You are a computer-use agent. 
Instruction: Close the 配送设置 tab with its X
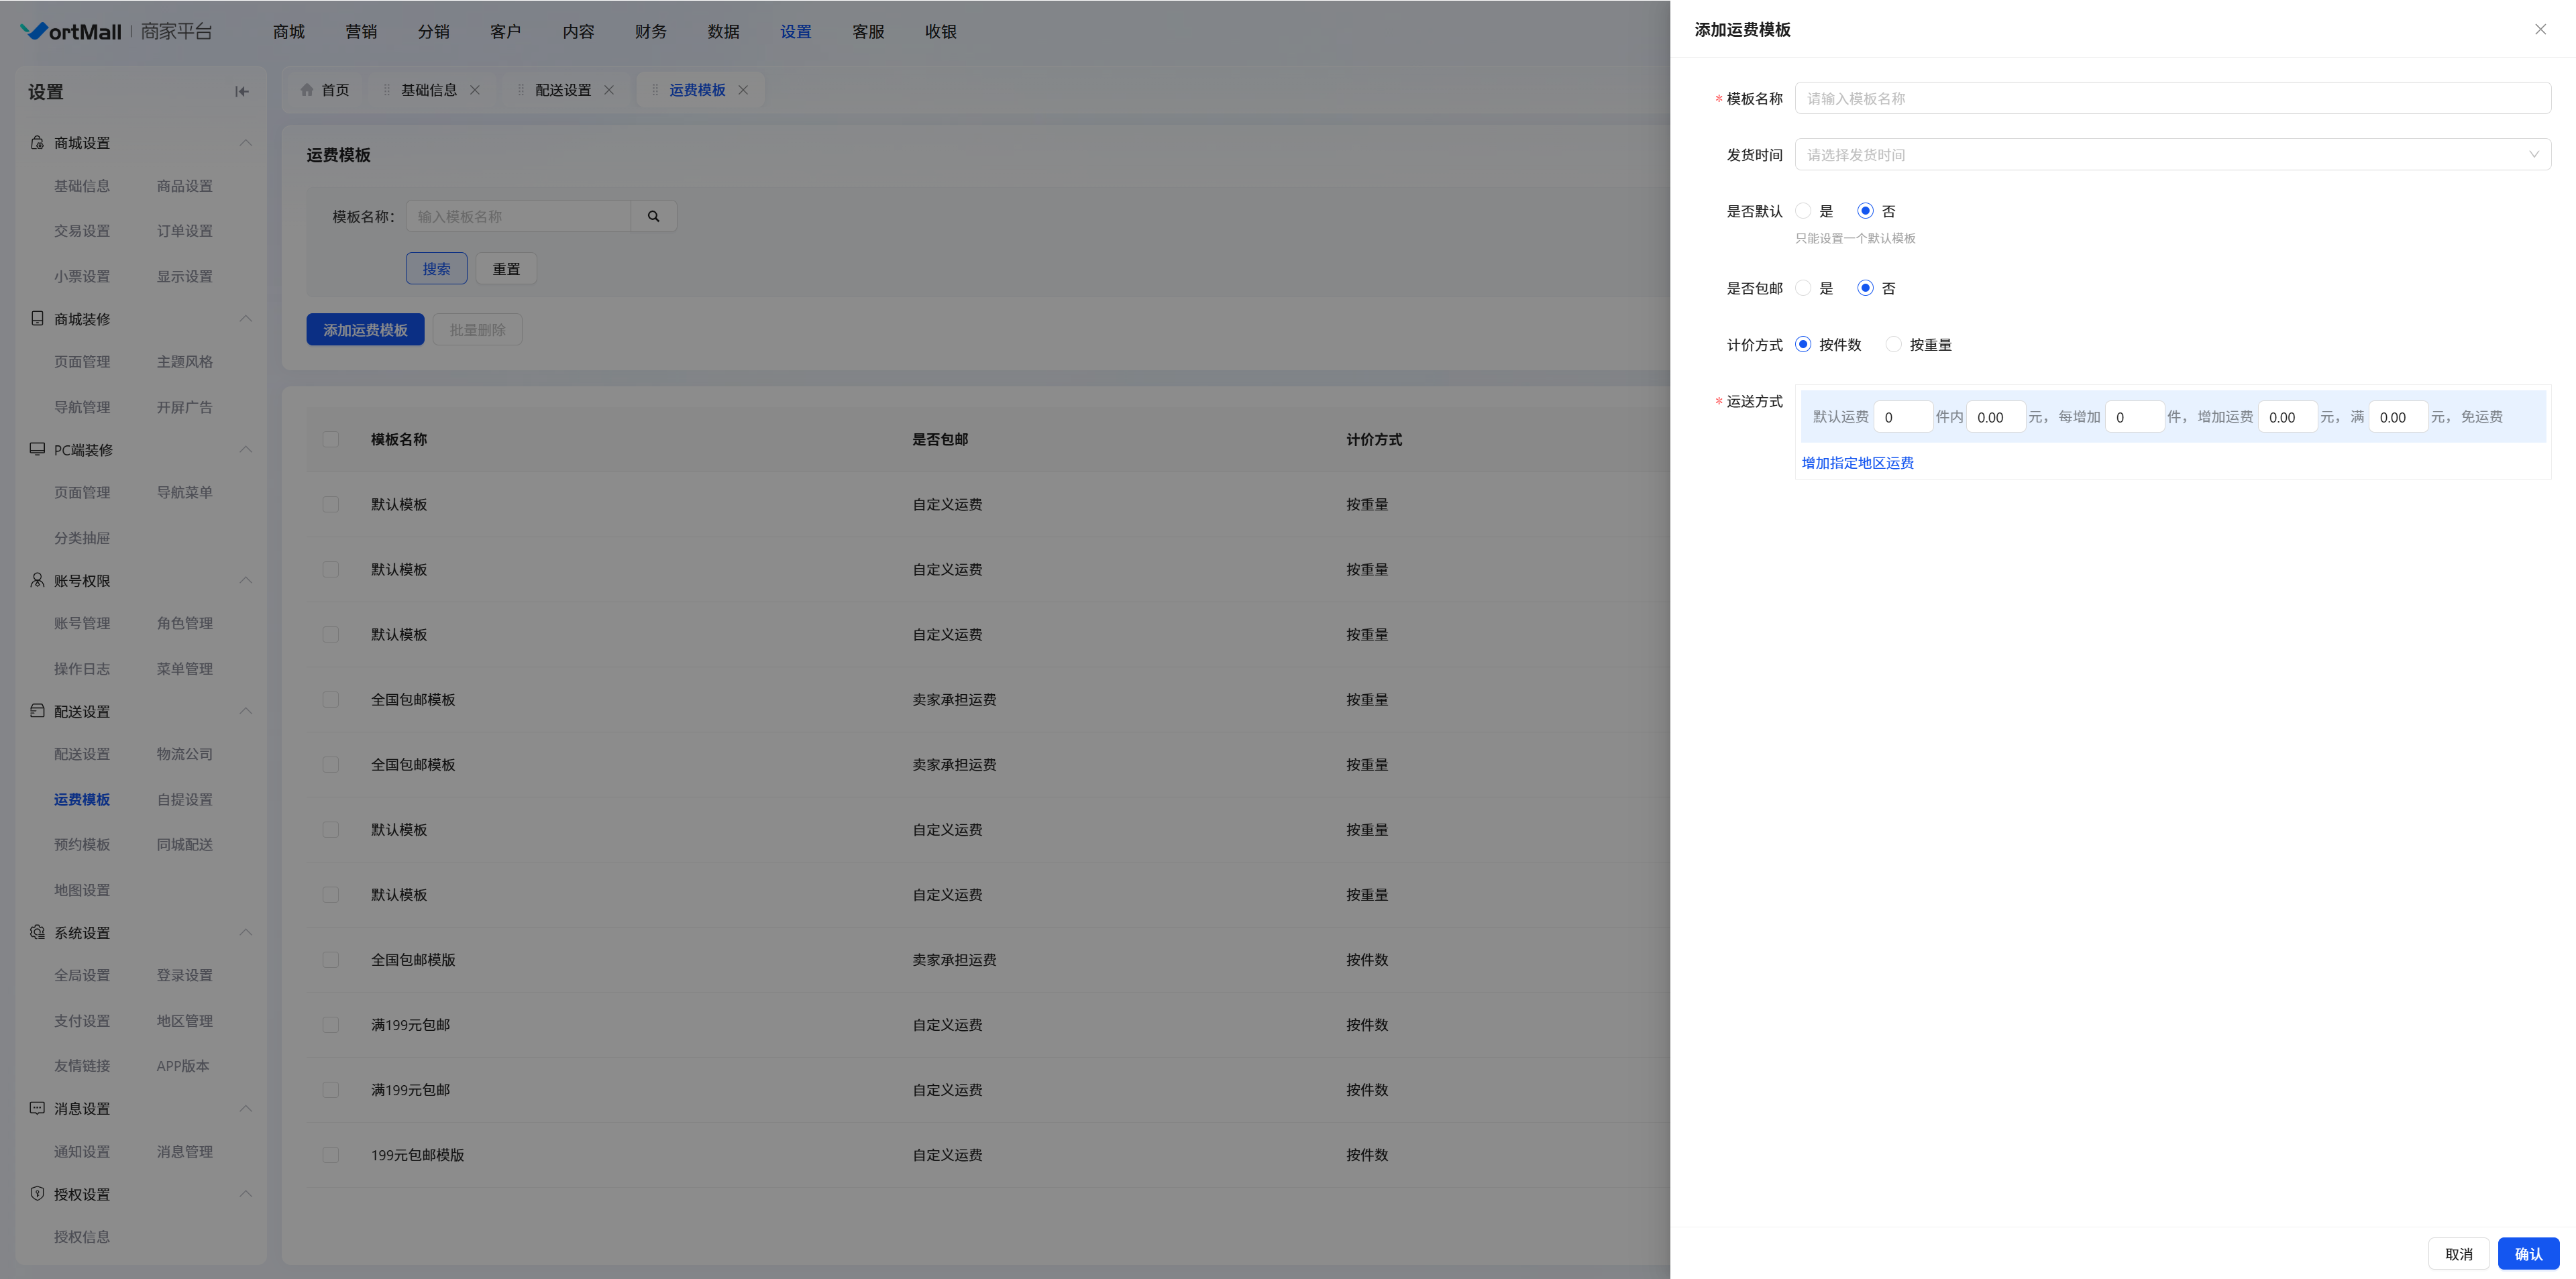pyautogui.click(x=609, y=90)
